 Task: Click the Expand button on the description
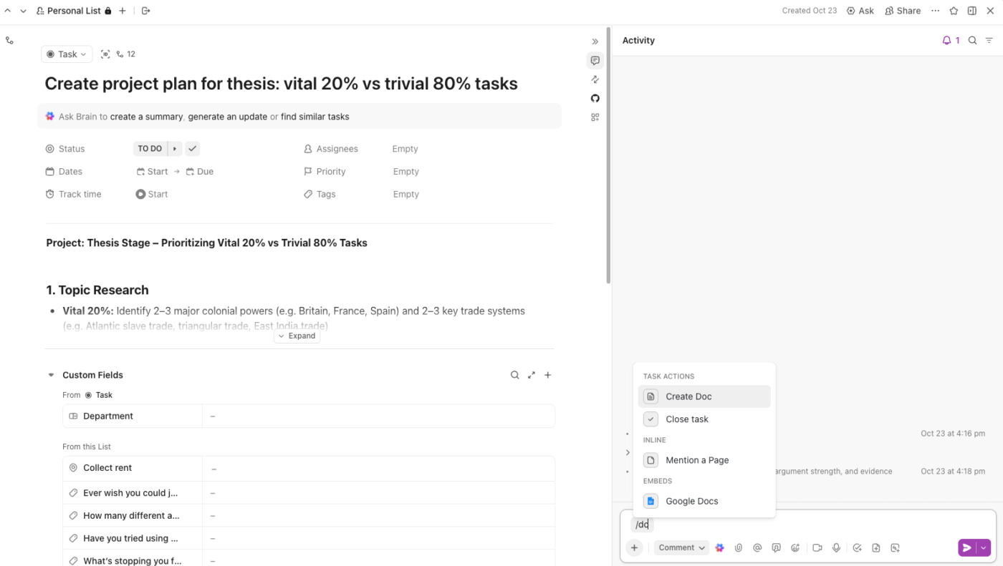(x=297, y=336)
